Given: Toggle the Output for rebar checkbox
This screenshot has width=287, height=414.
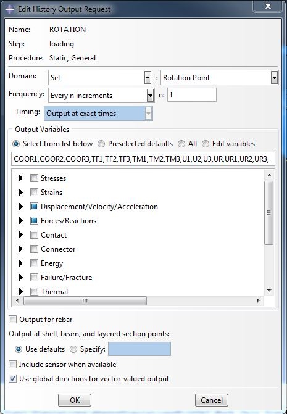Looking at the screenshot, I should pyautogui.click(x=12, y=320).
